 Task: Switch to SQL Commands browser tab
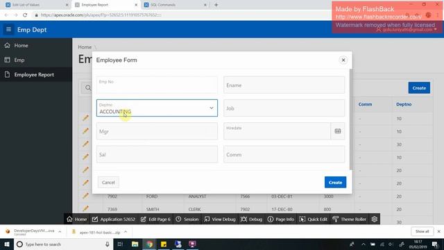point(174,5)
